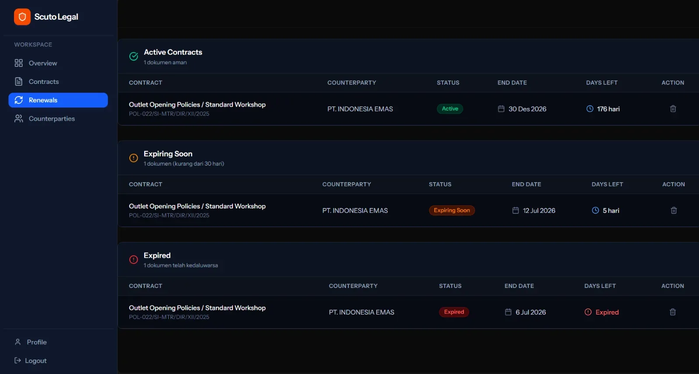
Task: Click the orange Expiring Soon warning icon
Action: point(134,158)
